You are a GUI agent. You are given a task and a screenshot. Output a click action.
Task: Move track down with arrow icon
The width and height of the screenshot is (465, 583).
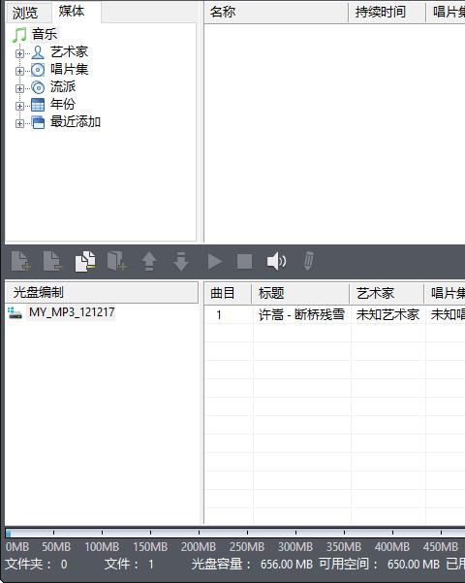[x=181, y=261]
